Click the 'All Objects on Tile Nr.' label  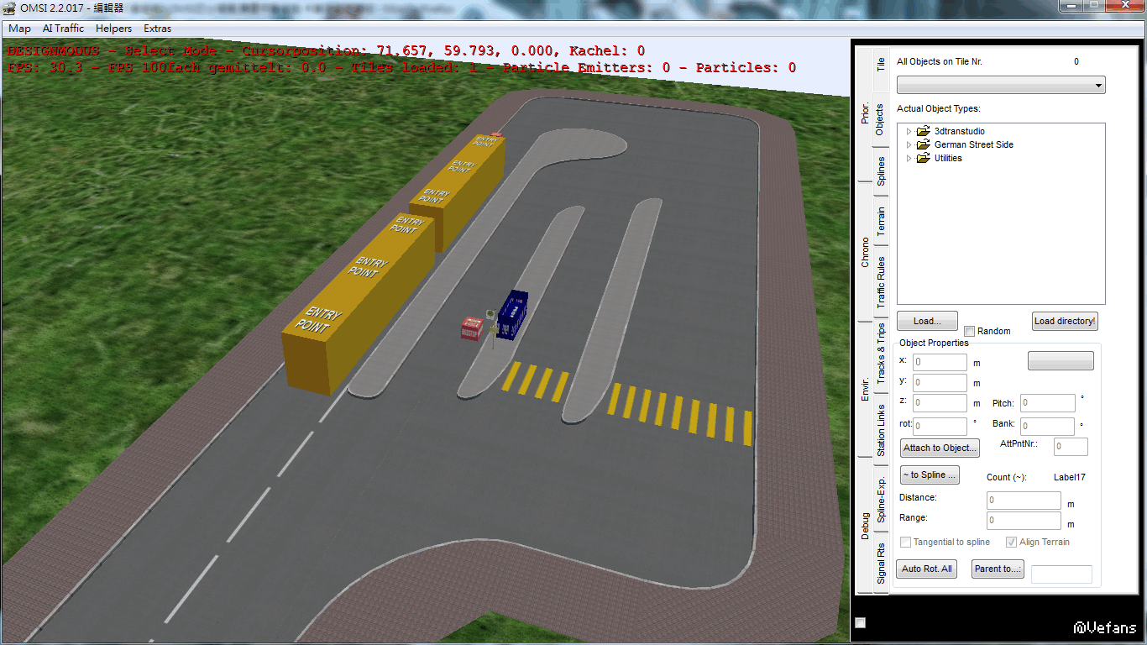click(x=940, y=61)
